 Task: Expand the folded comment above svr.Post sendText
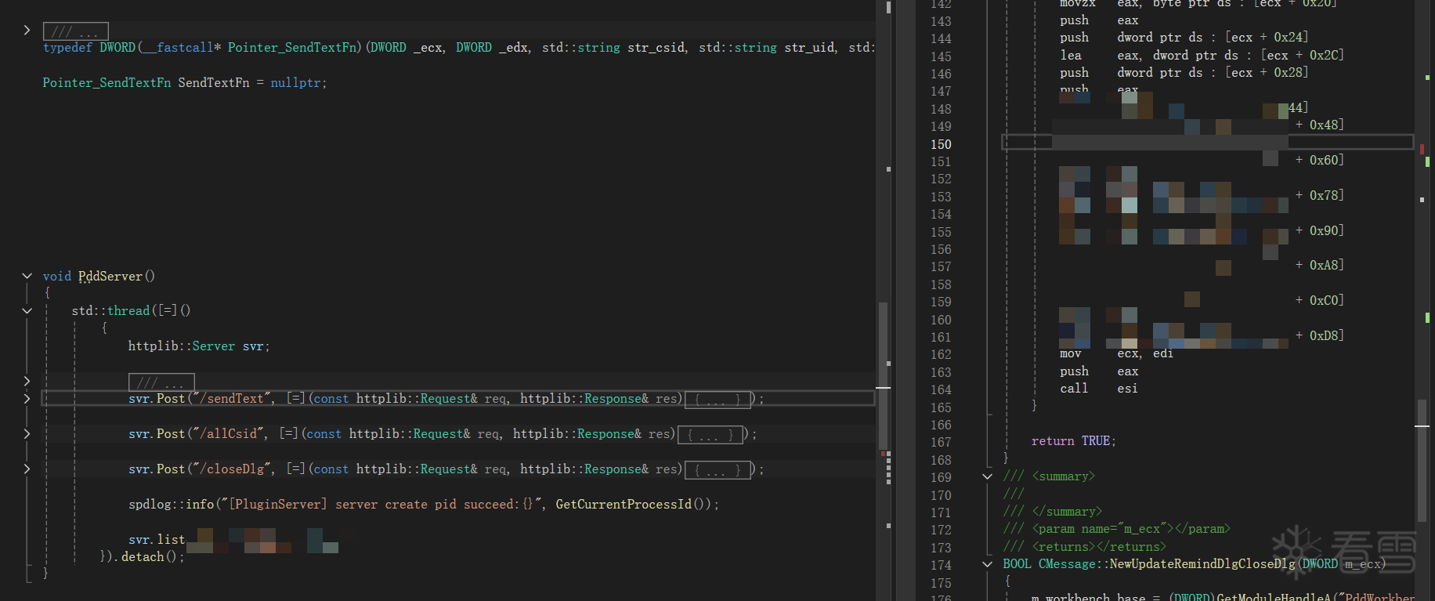[x=27, y=381]
